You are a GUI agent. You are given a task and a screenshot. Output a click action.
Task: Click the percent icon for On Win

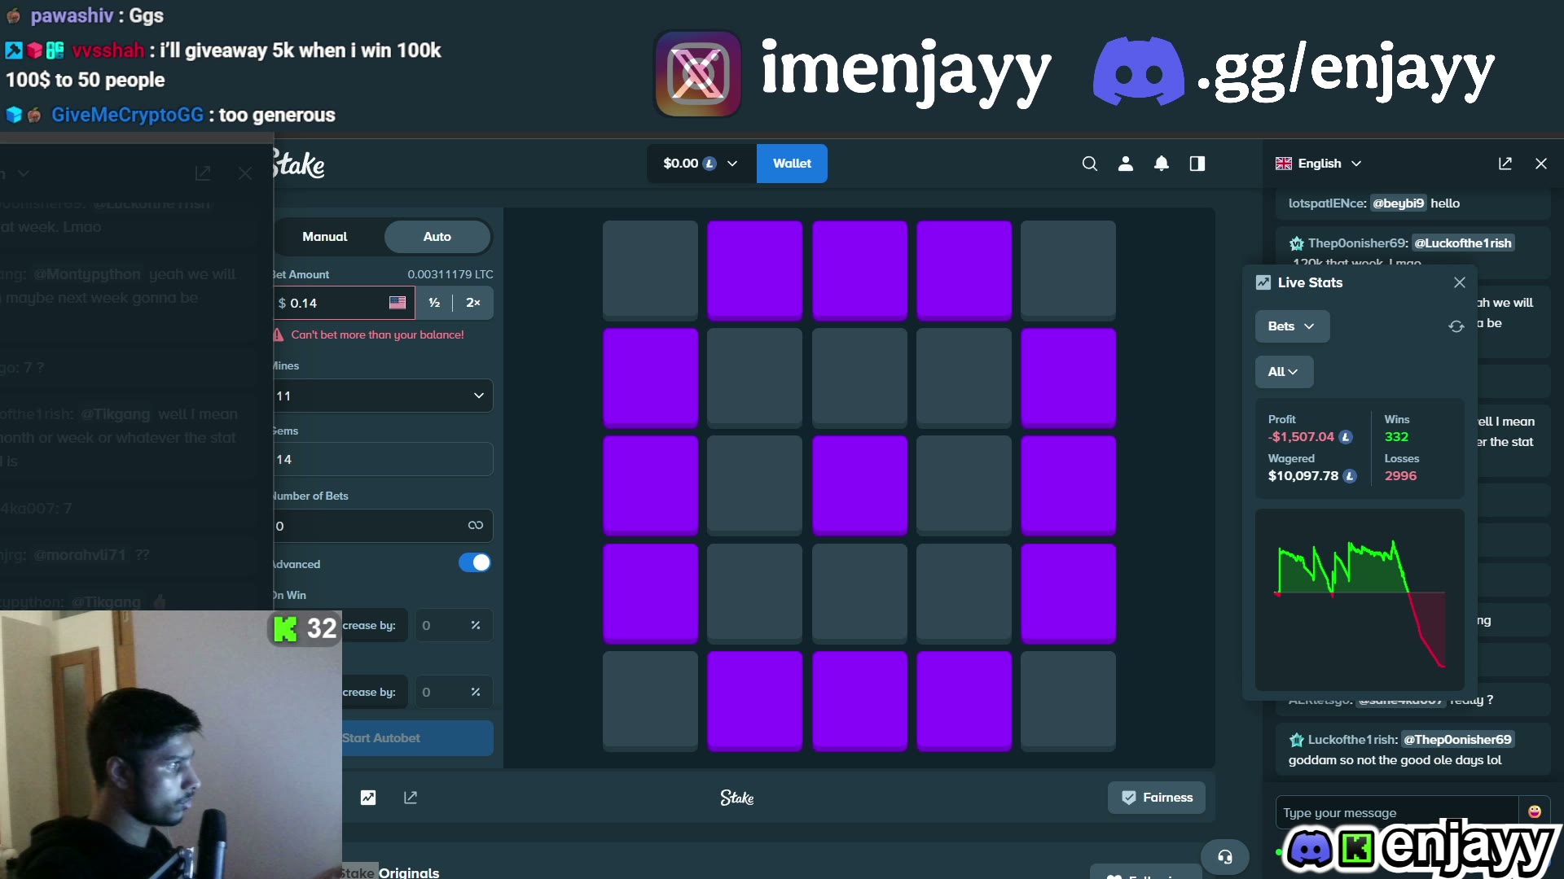476,625
